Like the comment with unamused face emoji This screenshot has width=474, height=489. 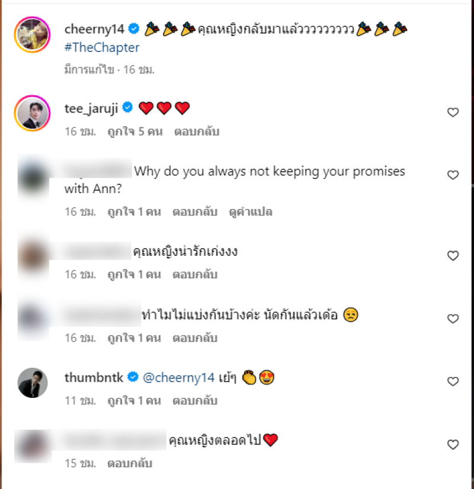pyautogui.click(x=453, y=319)
